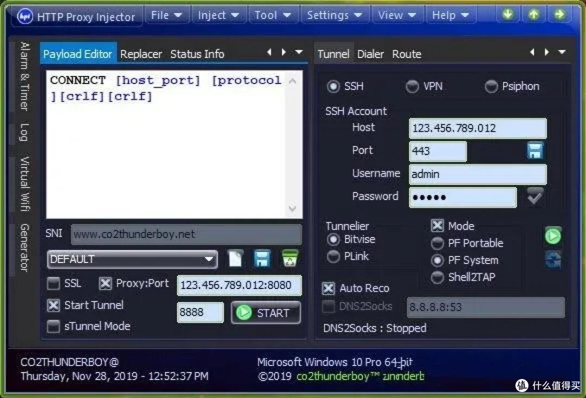Switch to the Dialer tab
Viewport: 586px width, 398px height.
[x=371, y=54]
